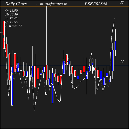Click the price axis label '13'
This screenshot has width=129, height=129.
(x=122, y=3)
